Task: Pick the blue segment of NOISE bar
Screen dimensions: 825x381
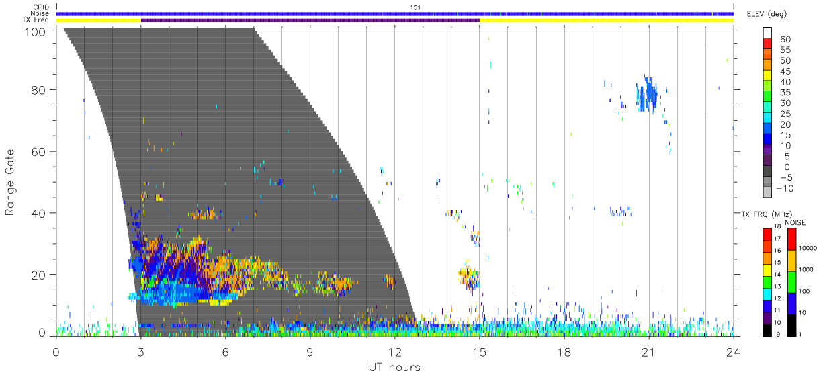Action: coord(791,303)
